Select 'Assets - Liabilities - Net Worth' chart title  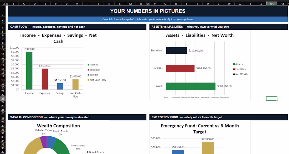click(200, 35)
